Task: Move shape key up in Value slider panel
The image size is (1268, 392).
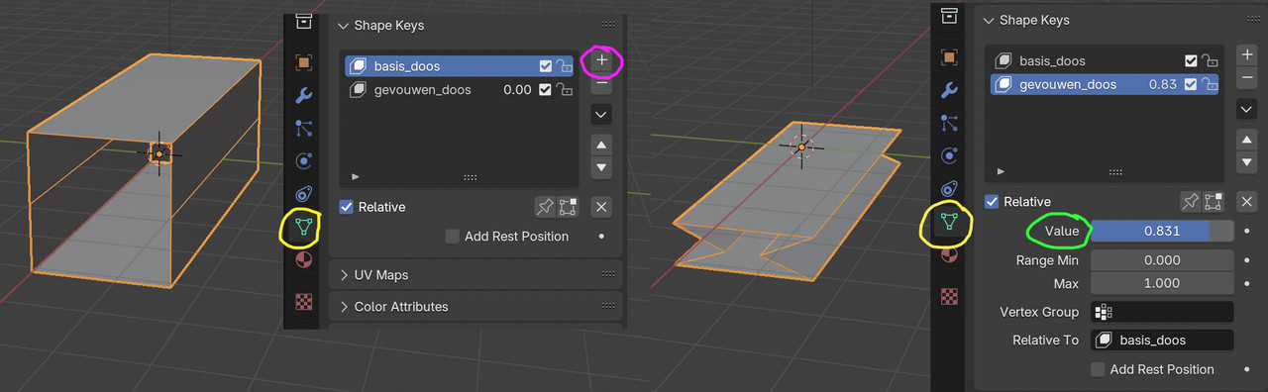Action: tap(1247, 139)
